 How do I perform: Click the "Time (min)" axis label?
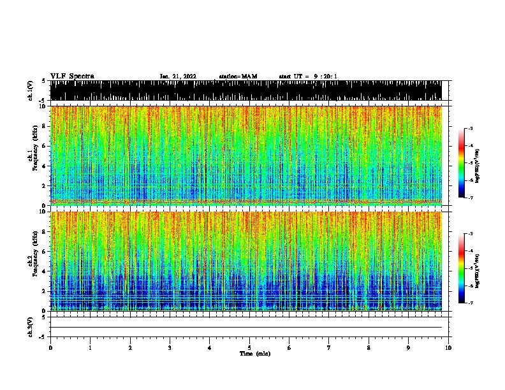click(255, 354)
